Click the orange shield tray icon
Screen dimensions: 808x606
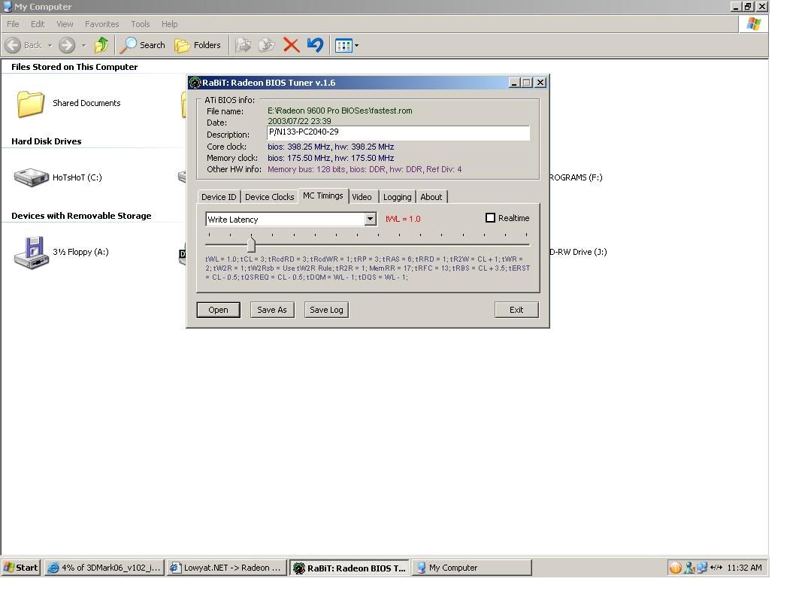coord(675,568)
